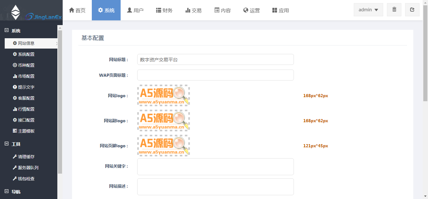Go to the 运营 operations tab

[251, 10]
